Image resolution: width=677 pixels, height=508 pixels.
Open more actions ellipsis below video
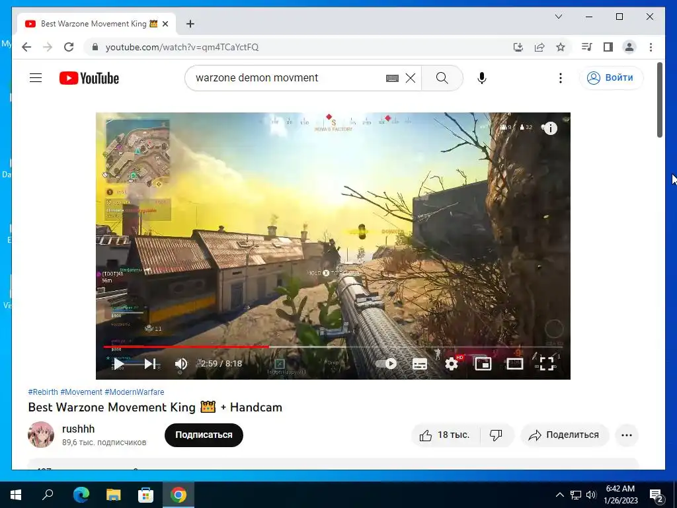[x=627, y=435]
